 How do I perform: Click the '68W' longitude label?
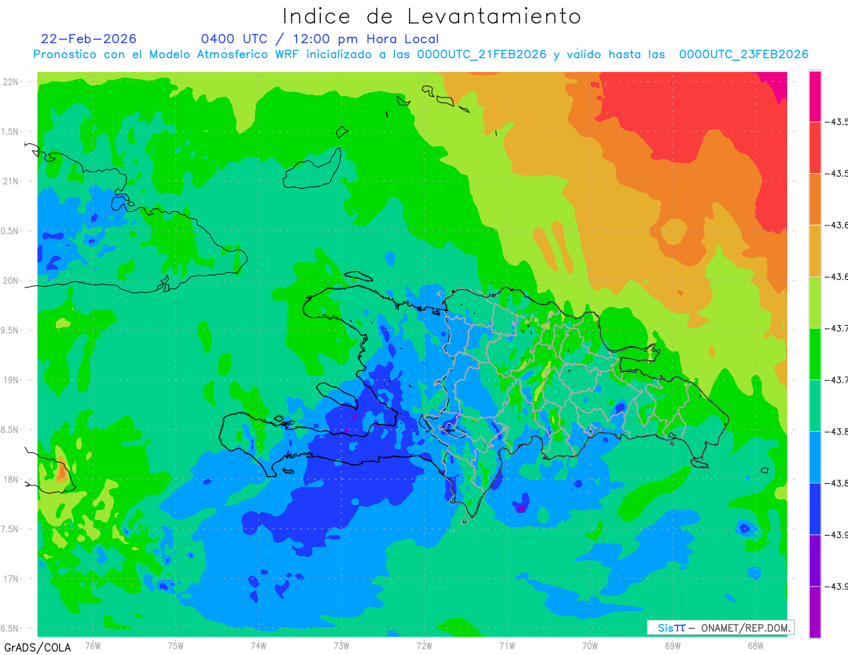pos(755,645)
